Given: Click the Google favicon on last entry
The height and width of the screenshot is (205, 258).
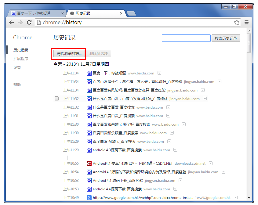Looking at the screenshot, I should [x=89, y=198].
